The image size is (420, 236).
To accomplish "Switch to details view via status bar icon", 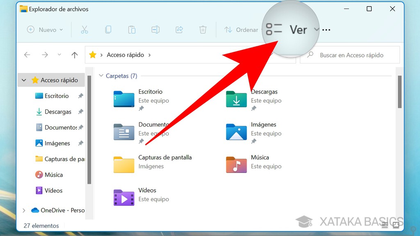I will point(385,225).
